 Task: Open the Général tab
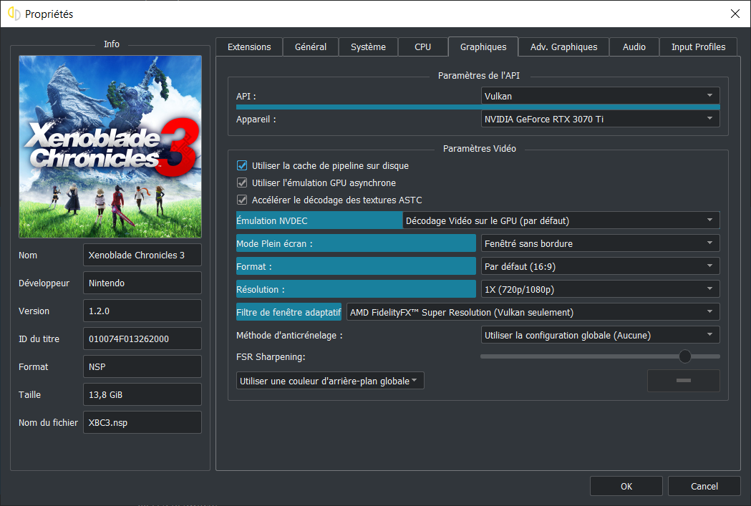pos(311,47)
